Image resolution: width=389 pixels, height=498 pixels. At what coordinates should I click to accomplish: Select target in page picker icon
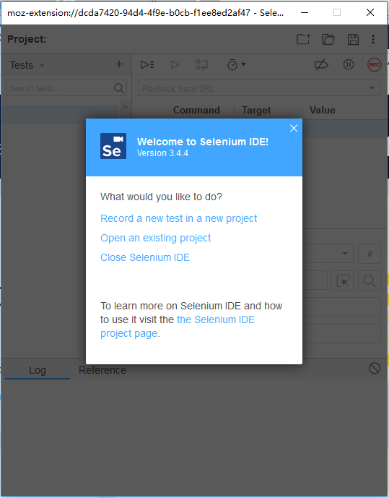tap(343, 280)
